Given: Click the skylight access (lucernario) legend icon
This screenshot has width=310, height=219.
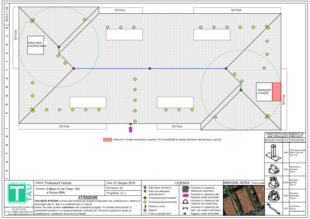Looking at the screenshot, I should 185,189.
